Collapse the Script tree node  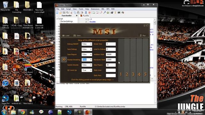[x=57, y=19]
